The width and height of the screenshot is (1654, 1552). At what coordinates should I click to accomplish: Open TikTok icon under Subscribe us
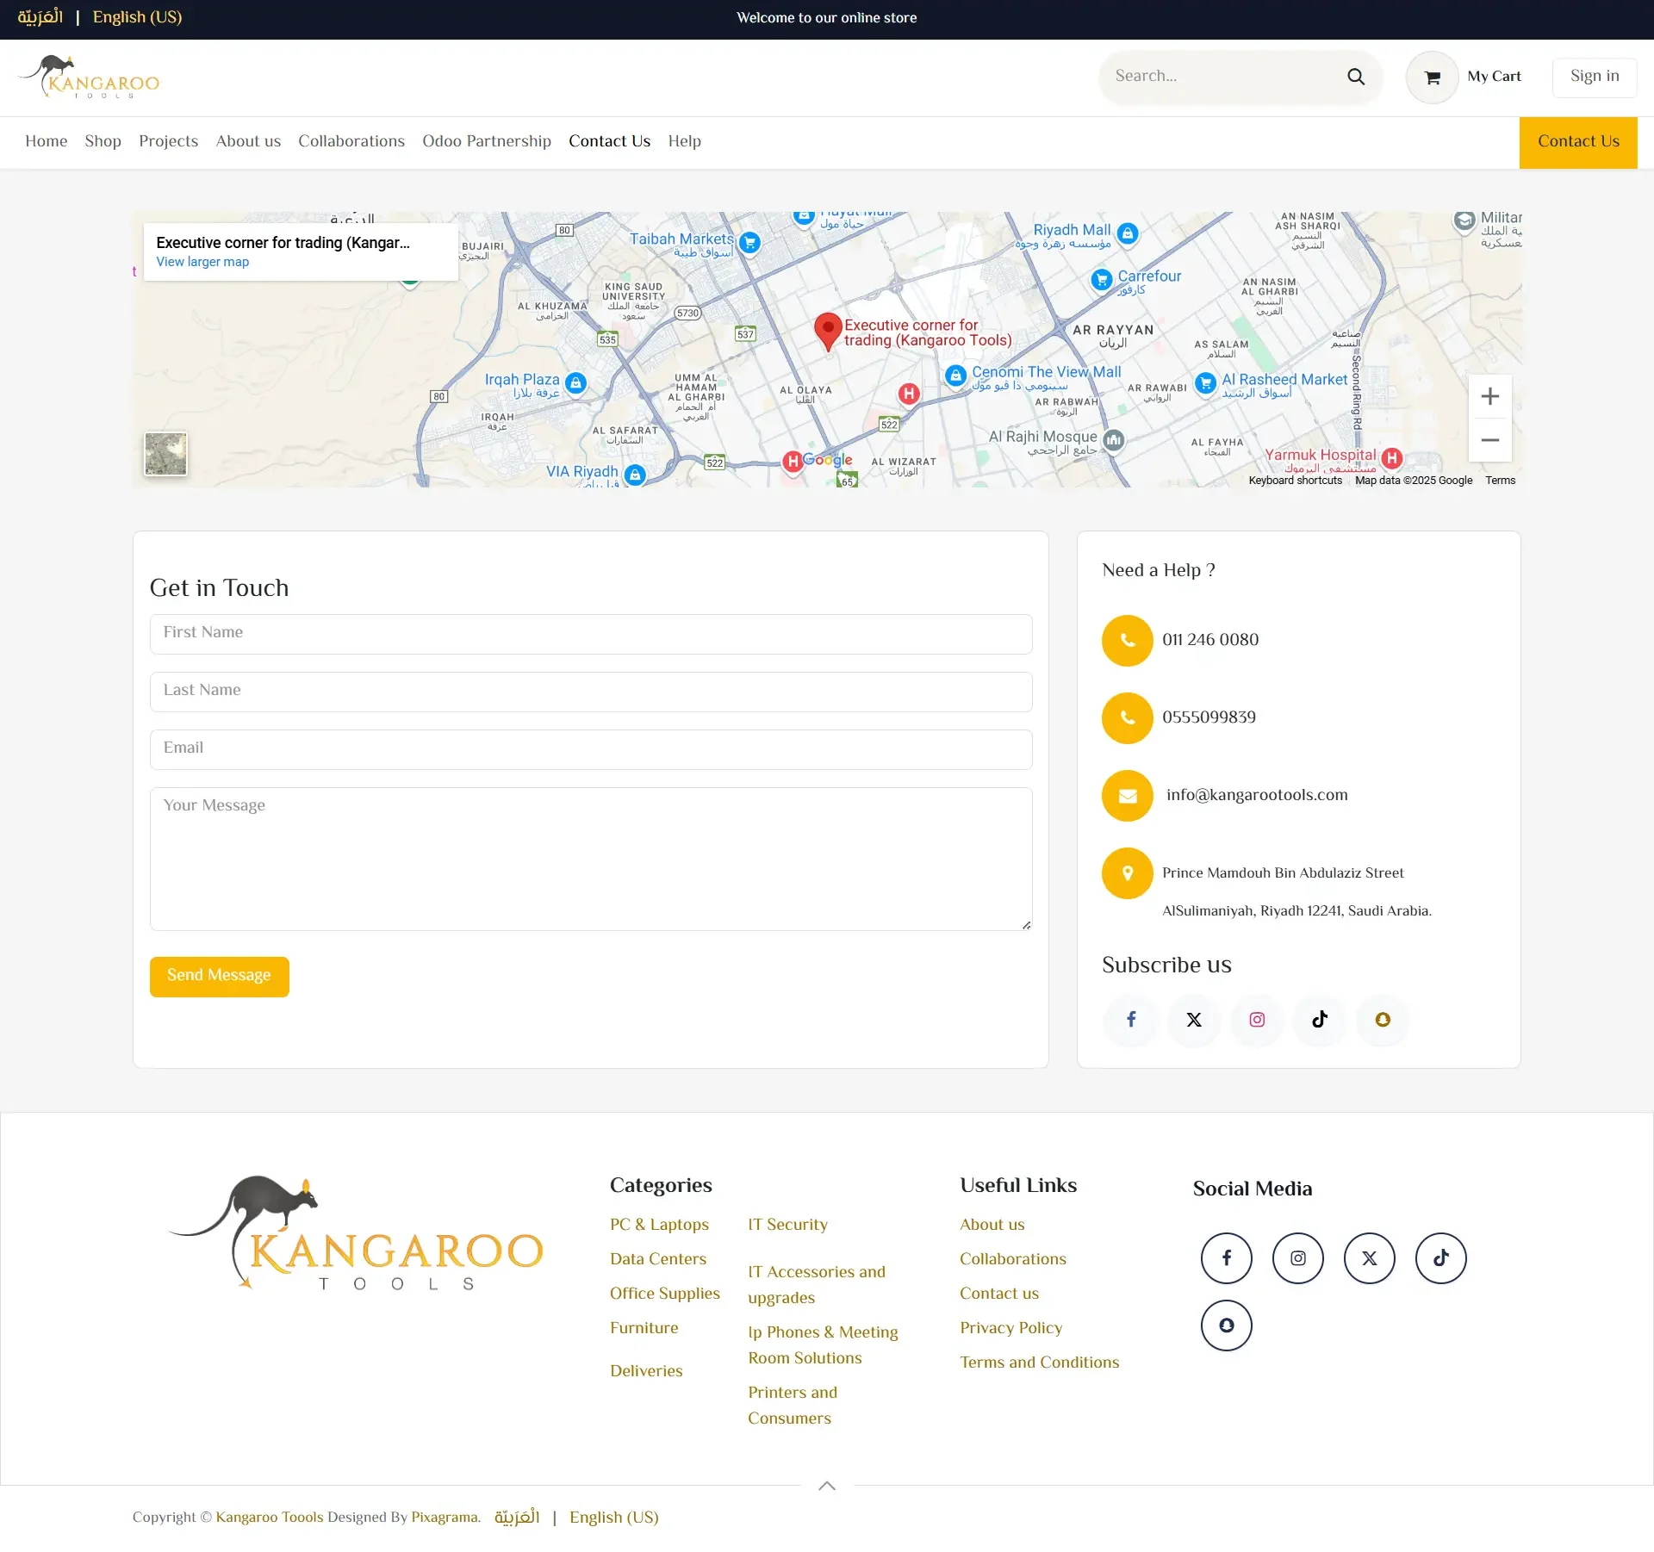(x=1320, y=1020)
